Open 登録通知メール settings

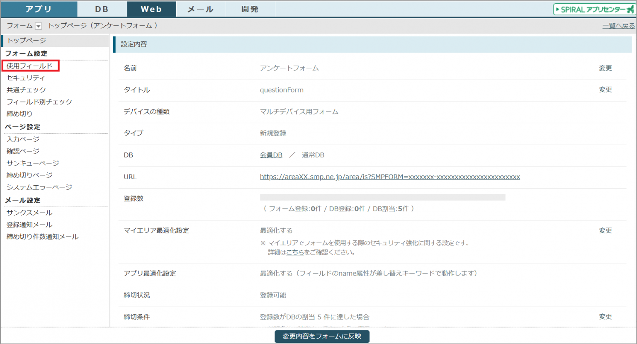pos(29,225)
